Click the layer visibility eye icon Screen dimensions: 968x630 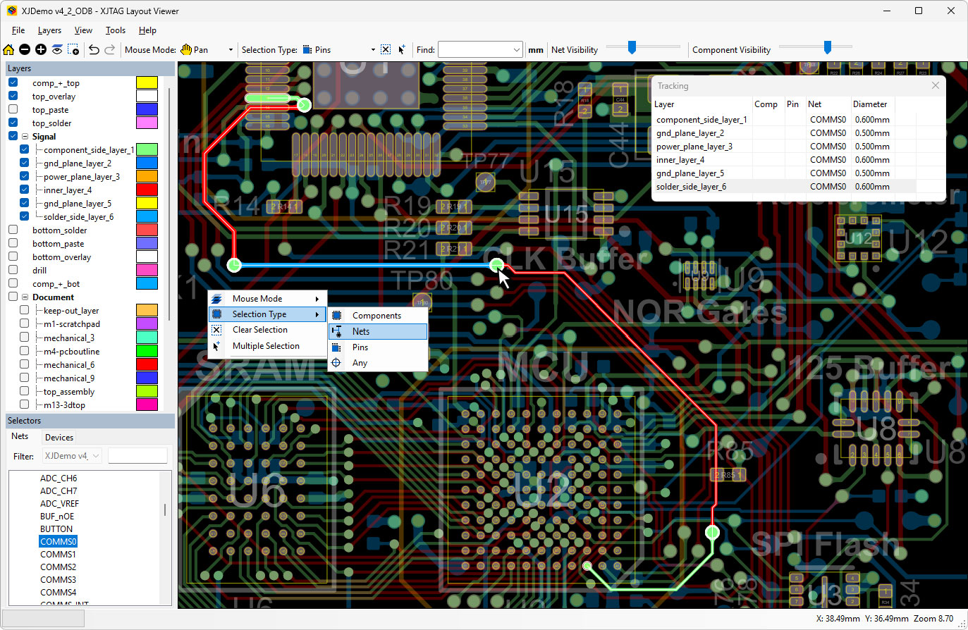pyautogui.click(x=57, y=49)
